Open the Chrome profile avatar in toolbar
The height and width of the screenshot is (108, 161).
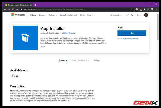point(152,9)
